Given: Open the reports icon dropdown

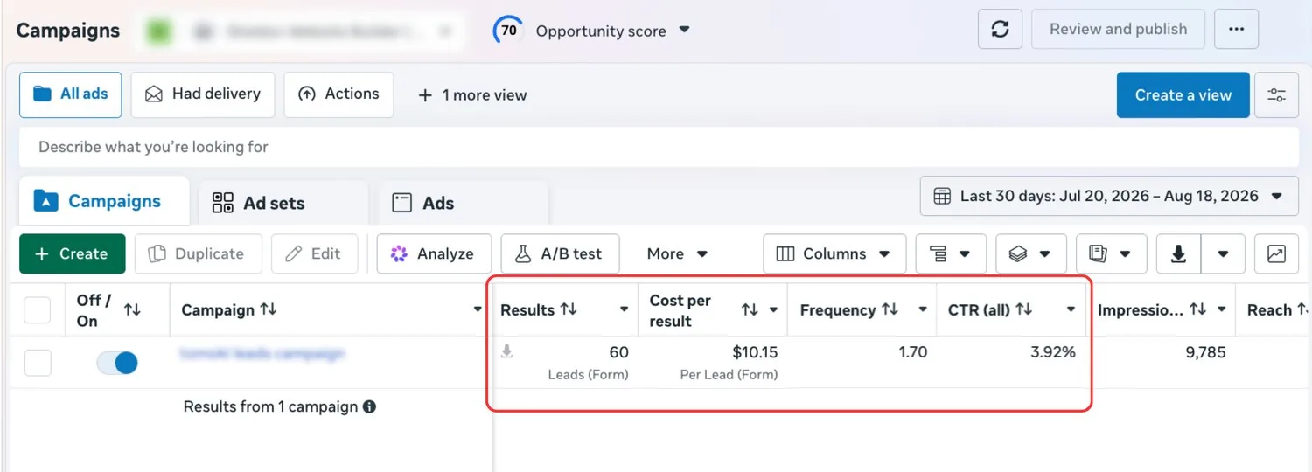Looking at the screenshot, I should 1111,254.
